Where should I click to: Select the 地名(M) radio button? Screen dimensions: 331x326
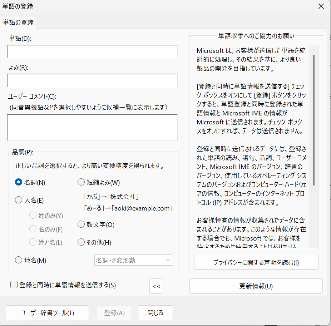tap(19, 261)
